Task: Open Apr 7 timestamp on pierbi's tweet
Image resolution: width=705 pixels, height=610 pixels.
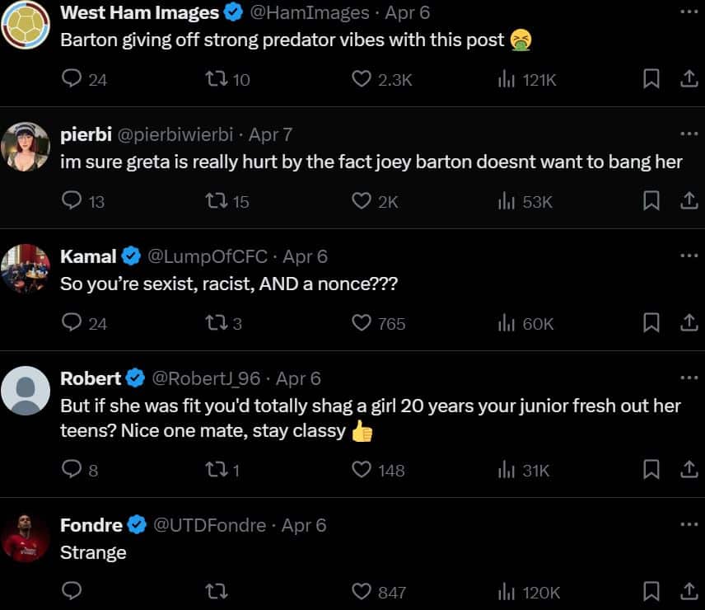Action: (x=270, y=134)
